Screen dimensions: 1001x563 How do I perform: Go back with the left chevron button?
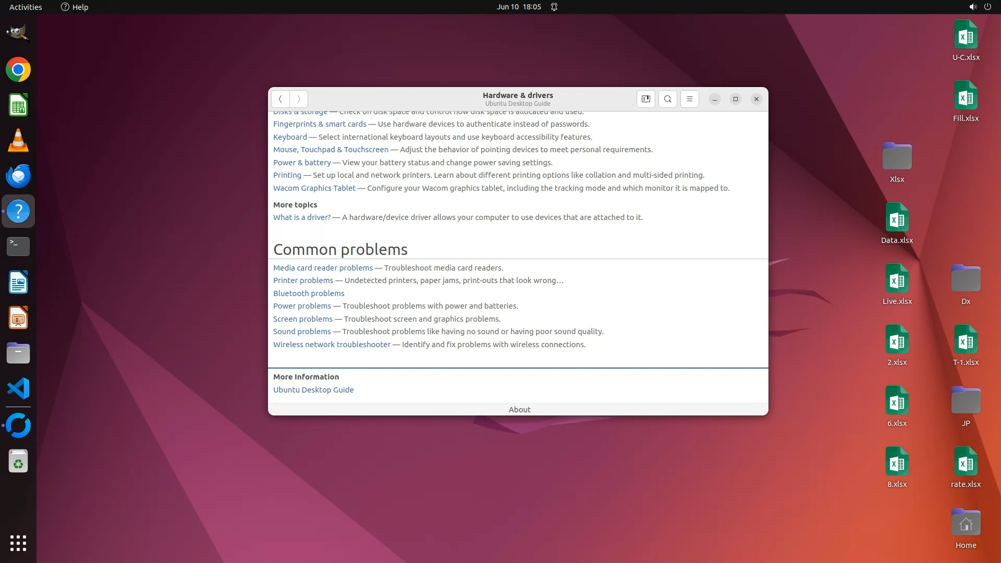(x=280, y=99)
